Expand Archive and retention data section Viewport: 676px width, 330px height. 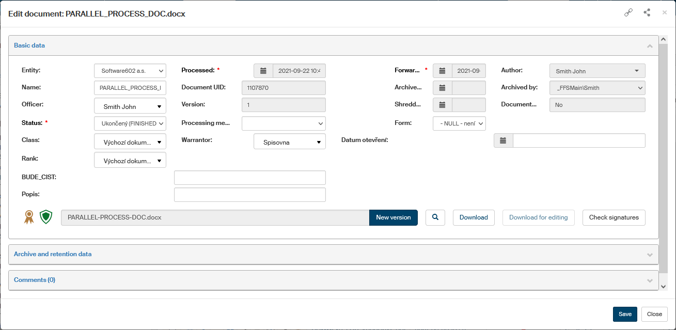pyautogui.click(x=334, y=254)
